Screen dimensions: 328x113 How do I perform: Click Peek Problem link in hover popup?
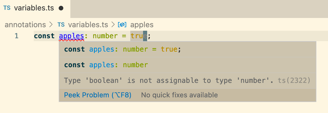pos(98,95)
